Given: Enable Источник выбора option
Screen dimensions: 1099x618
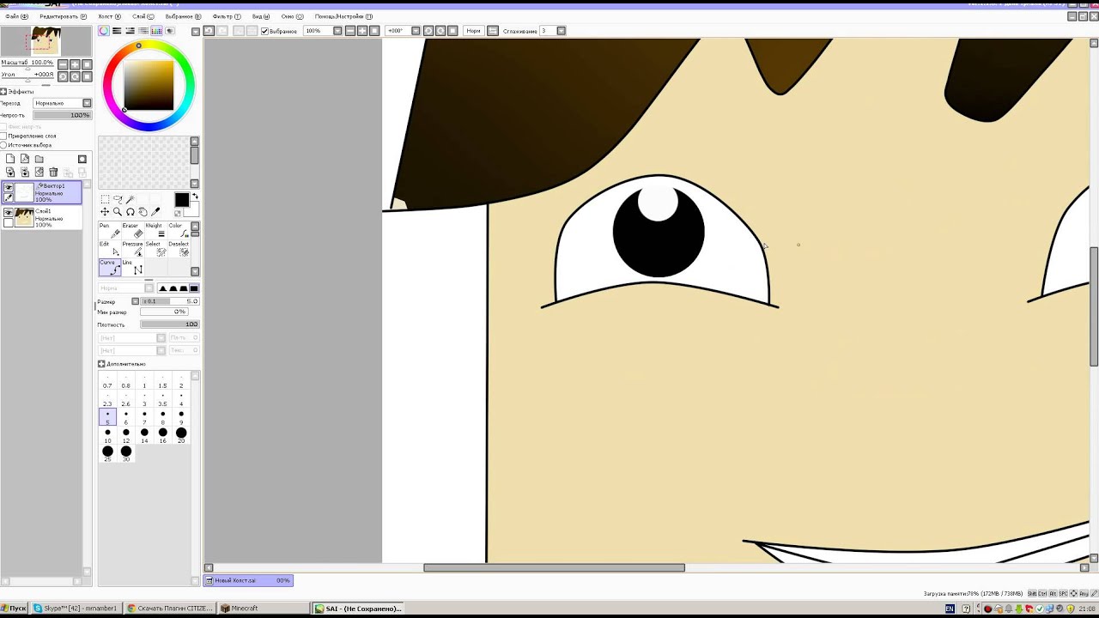Looking at the screenshot, I should pos(3,145).
